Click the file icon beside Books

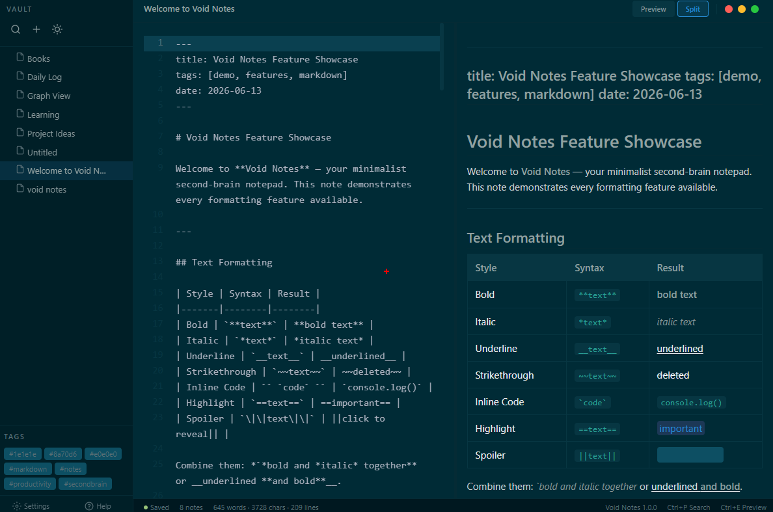20,57
